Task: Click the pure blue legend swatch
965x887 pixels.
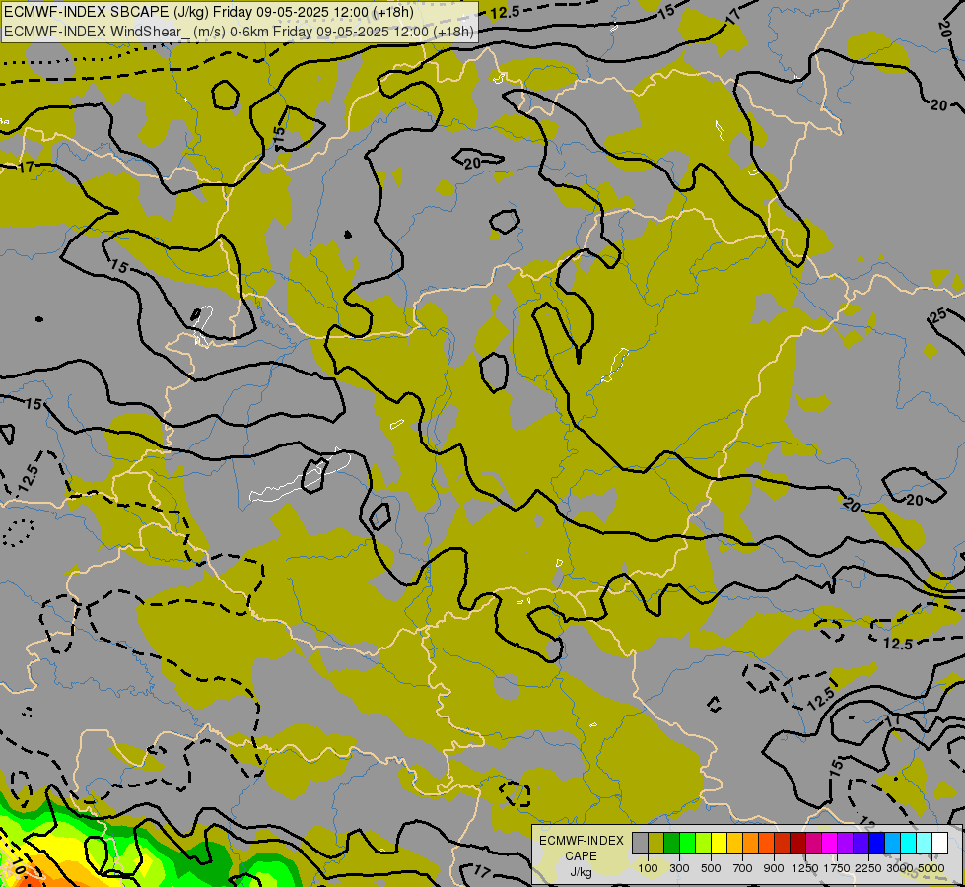Action: (x=876, y=843)
